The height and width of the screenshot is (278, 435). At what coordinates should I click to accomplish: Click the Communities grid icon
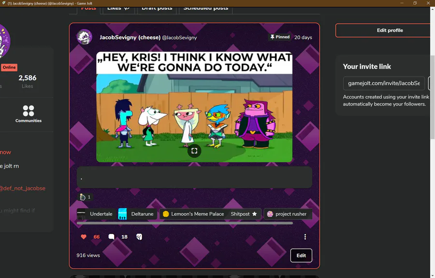[29, 111]
